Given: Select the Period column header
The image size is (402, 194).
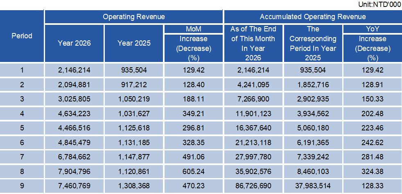Looking at the screenshot, I should click(22, 36).
